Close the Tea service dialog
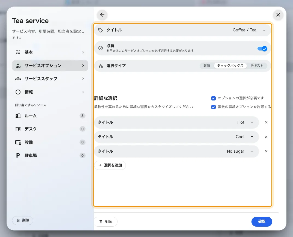Screen dimensions: 293x237 (278, 15)
